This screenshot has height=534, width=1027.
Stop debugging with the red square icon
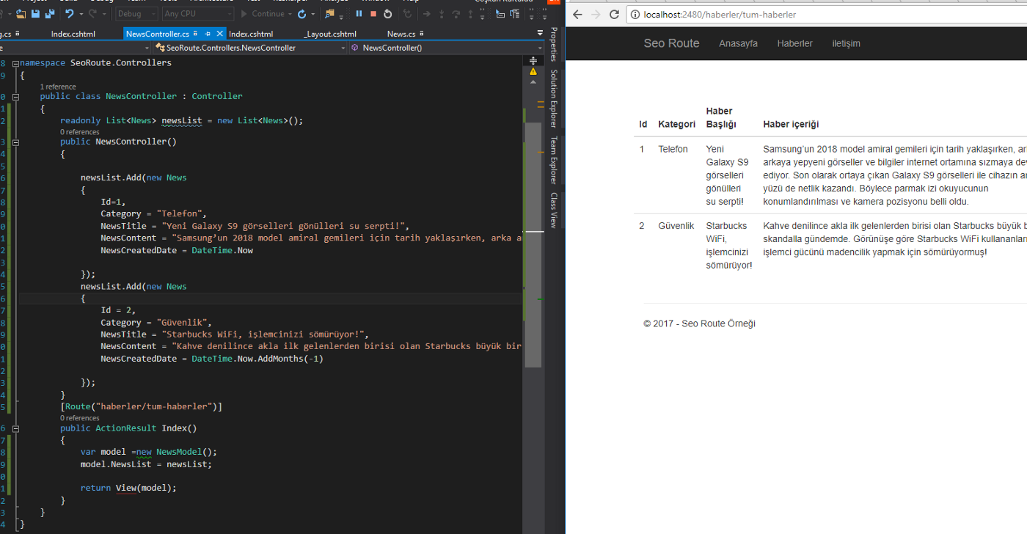pyautogui.click(x=373, y=14)
